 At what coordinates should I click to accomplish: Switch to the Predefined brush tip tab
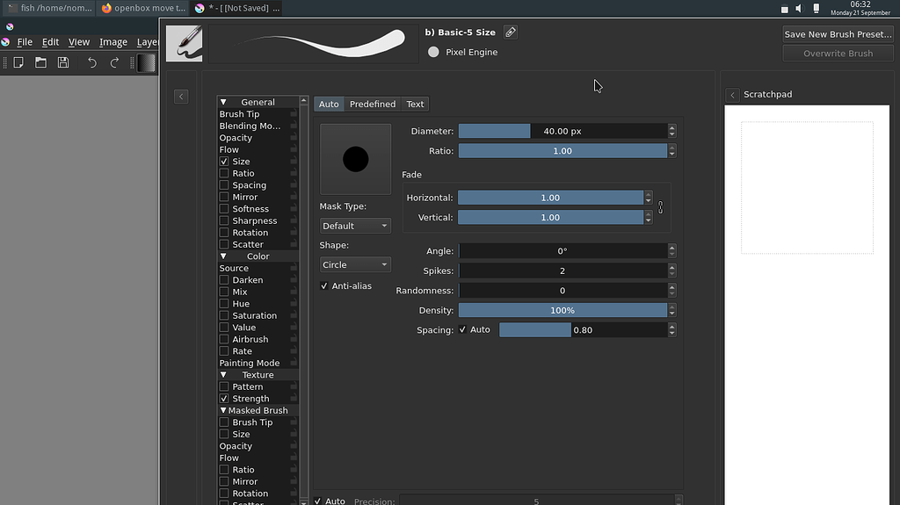[x=373, y=104]
